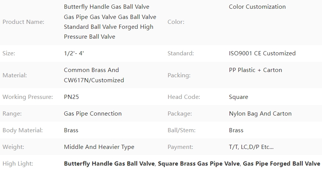322x169 pixels.
Task: Click the Butterfly Handle Gas Ball Valve highlight link
Action: pyautogui.click(x=109, y=164)
